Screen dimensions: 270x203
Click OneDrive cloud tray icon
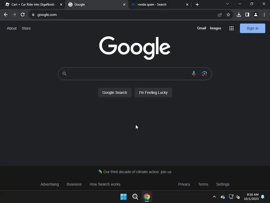click(223, 197)
